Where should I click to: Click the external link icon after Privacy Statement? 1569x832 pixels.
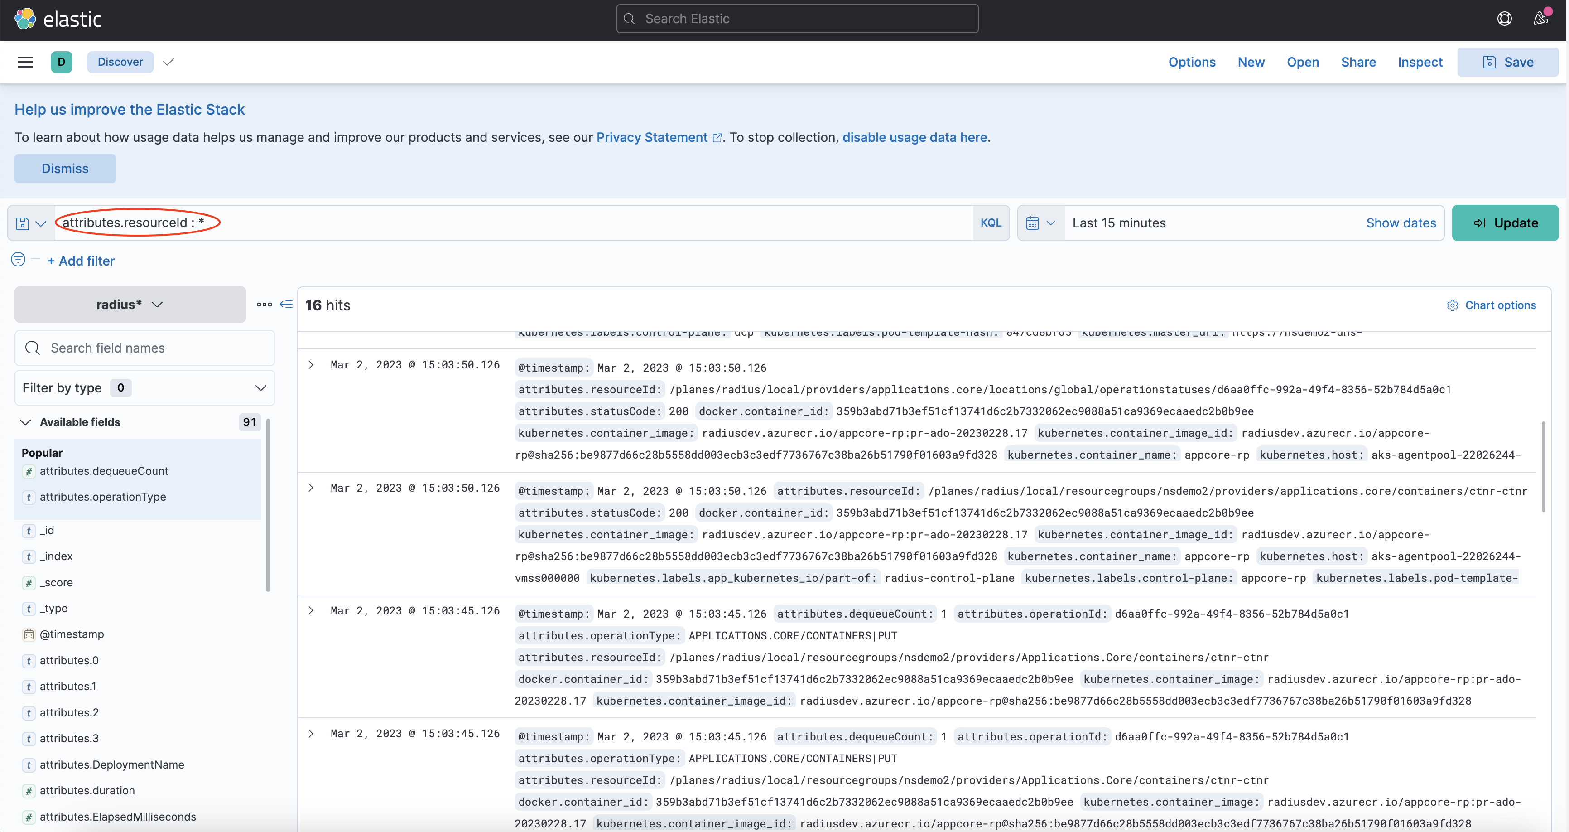pos(717,138)
